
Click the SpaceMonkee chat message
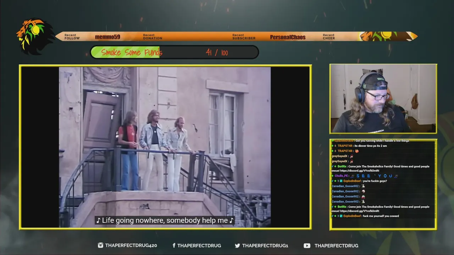371,141
